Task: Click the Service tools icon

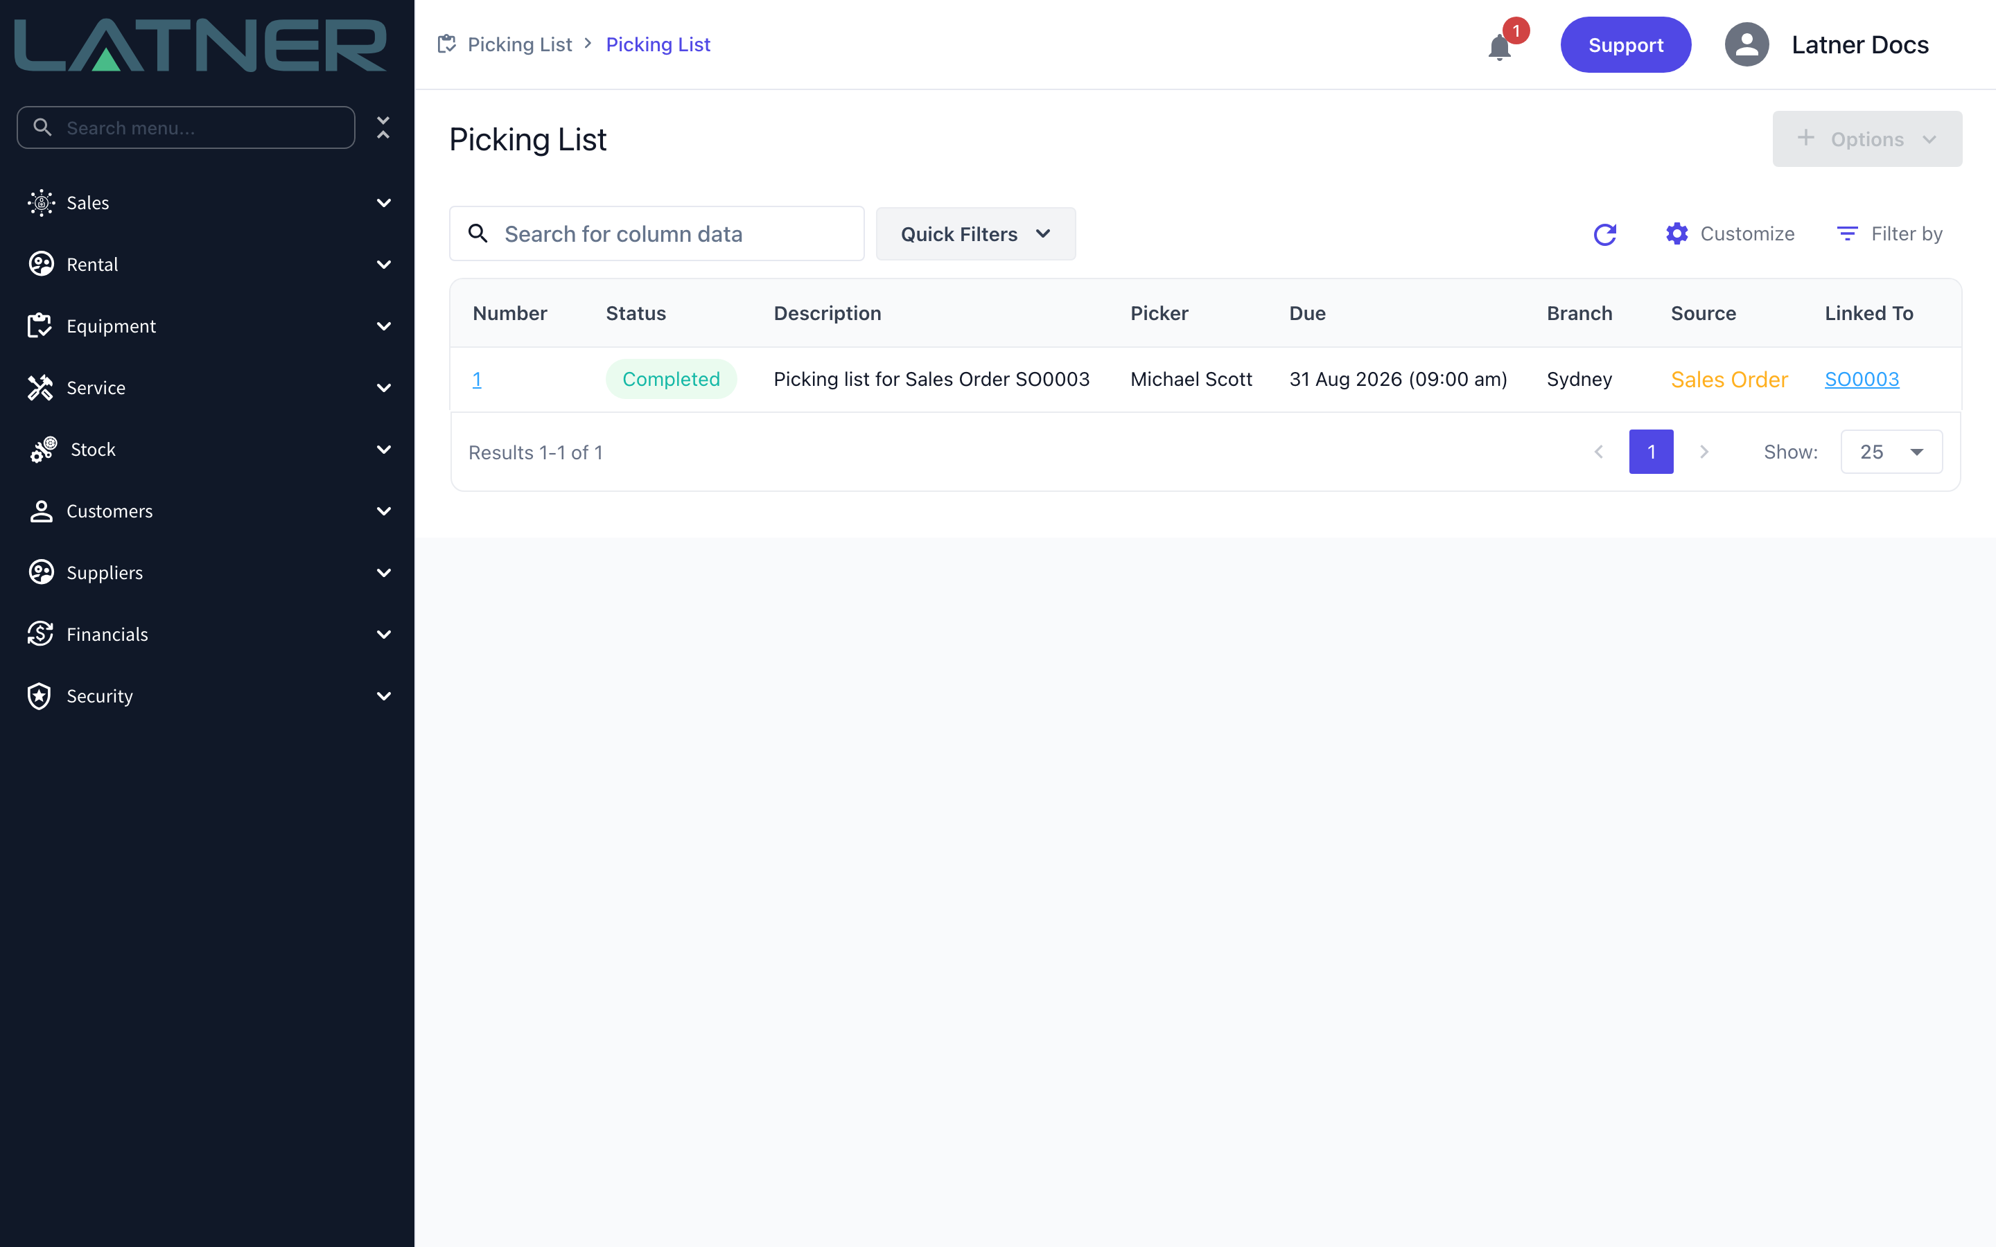Action: pos(40,388)
